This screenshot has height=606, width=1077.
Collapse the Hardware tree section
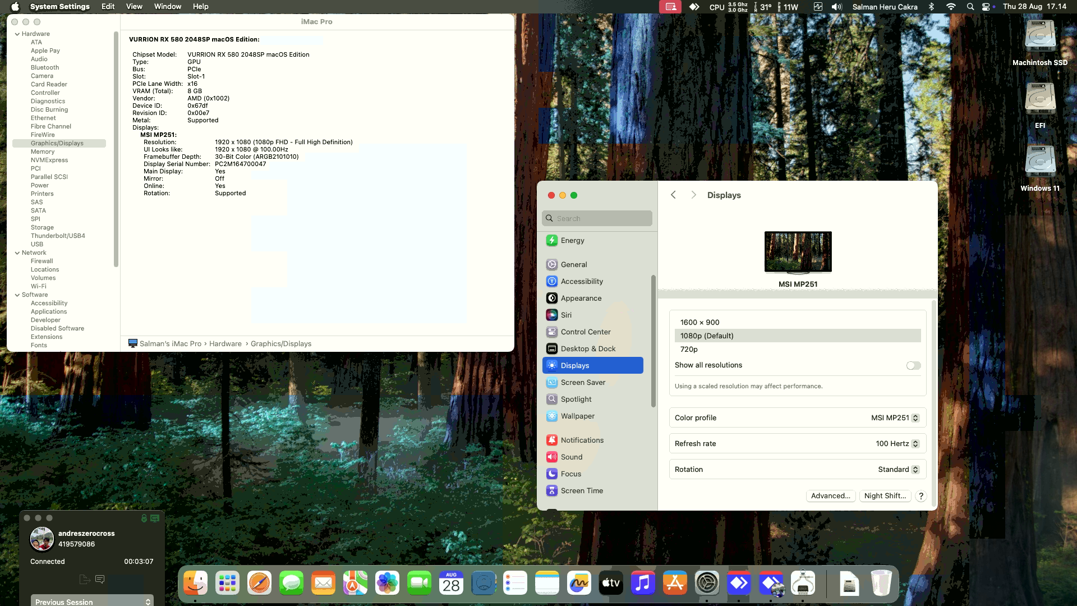coord(17,34)
